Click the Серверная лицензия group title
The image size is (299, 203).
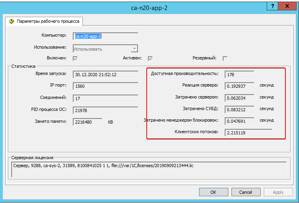click(32, 158)
